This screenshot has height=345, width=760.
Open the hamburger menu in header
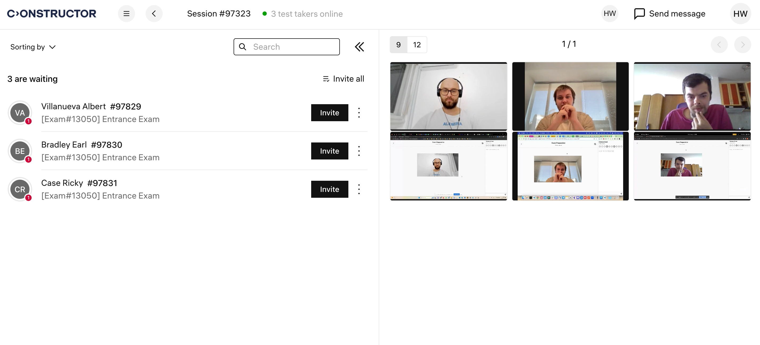pos(126,14)
